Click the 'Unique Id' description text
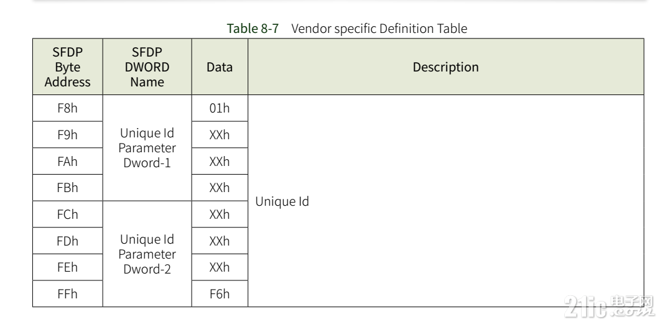Viewport: 660px width, 322px height. click(x=282, y=201)
